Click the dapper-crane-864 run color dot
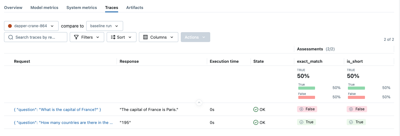 click(10, 26)
